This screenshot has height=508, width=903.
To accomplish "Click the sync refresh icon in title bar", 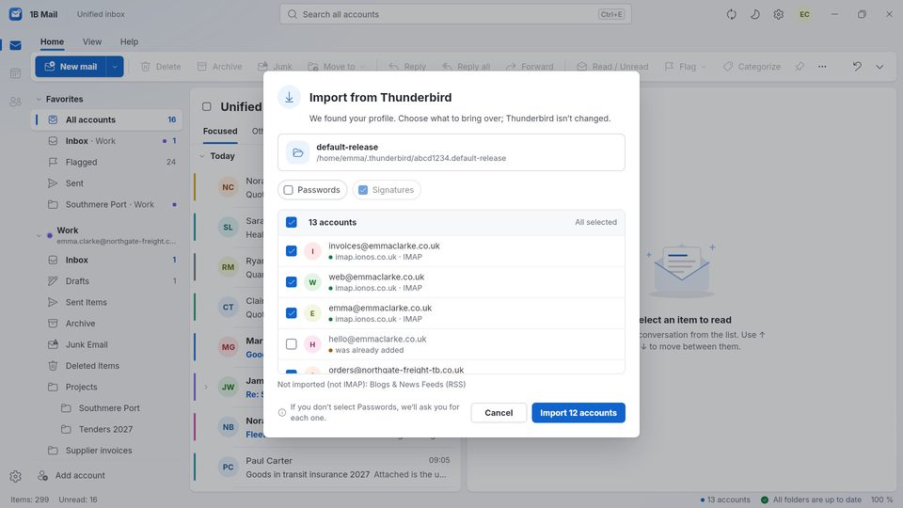I will pos(732,14).
